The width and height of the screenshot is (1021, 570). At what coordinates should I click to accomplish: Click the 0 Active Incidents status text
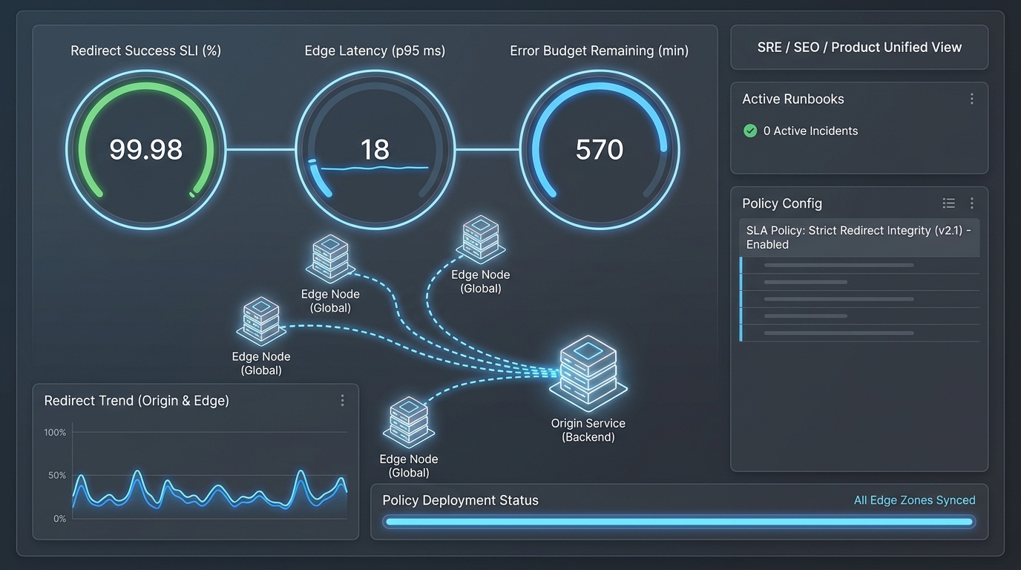[x=810, y=131]
